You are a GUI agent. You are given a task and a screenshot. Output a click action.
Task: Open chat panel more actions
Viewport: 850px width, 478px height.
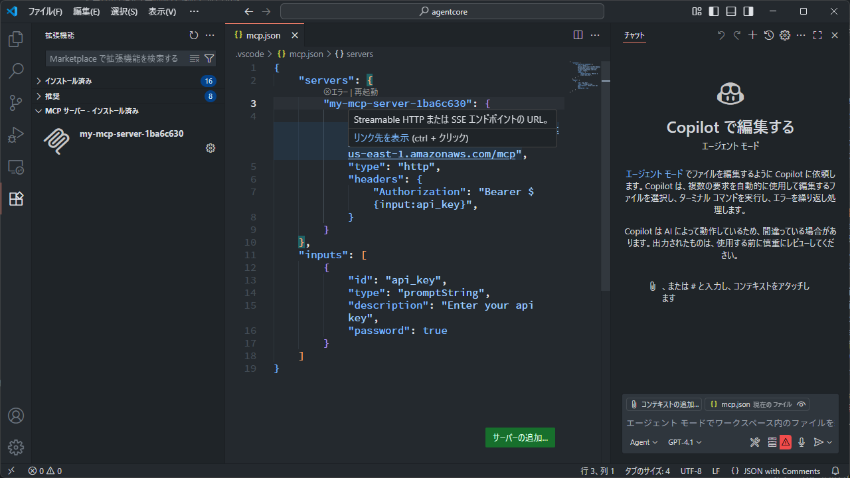[x=801, y=35]
